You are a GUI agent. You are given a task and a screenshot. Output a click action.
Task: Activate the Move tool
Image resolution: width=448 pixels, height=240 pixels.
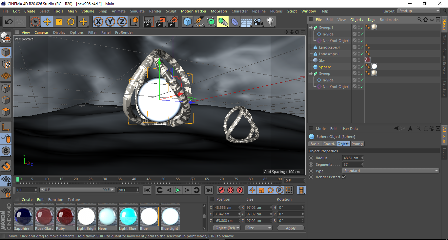tap(47, 22)
